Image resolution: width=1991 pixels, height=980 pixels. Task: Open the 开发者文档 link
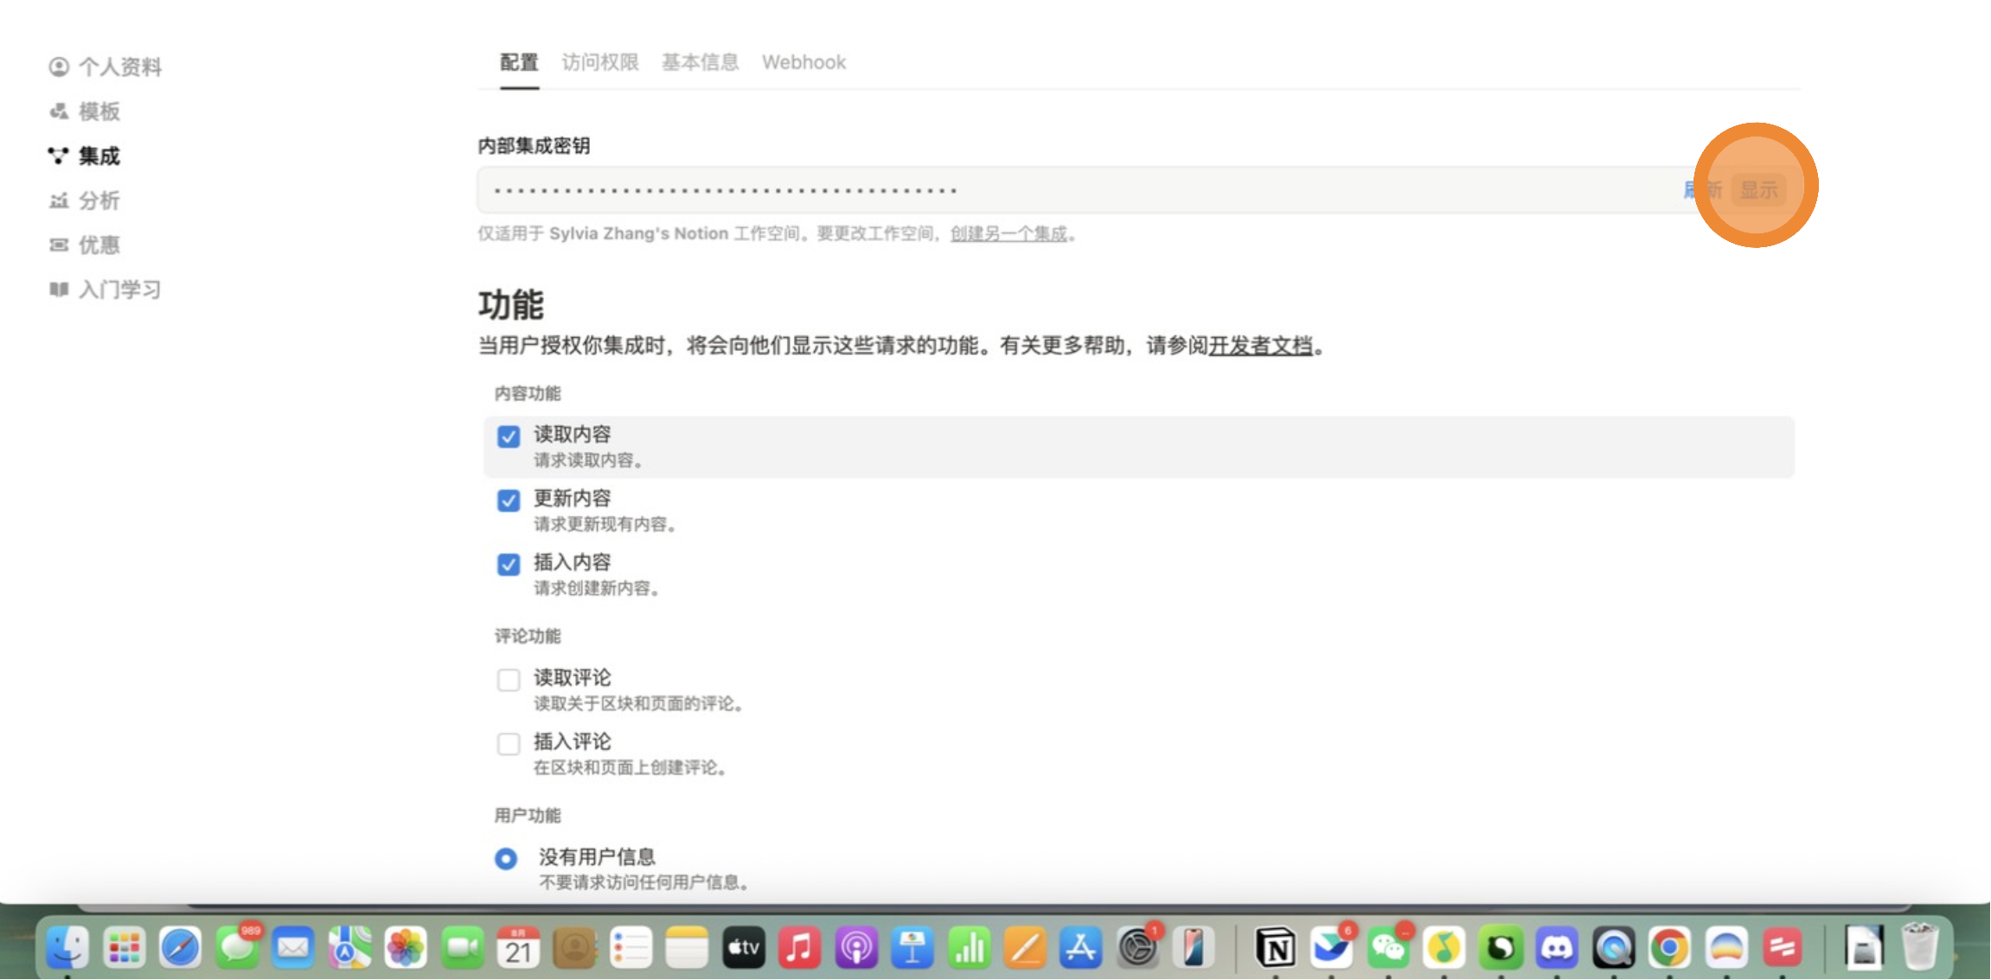tap(1260, 346)
